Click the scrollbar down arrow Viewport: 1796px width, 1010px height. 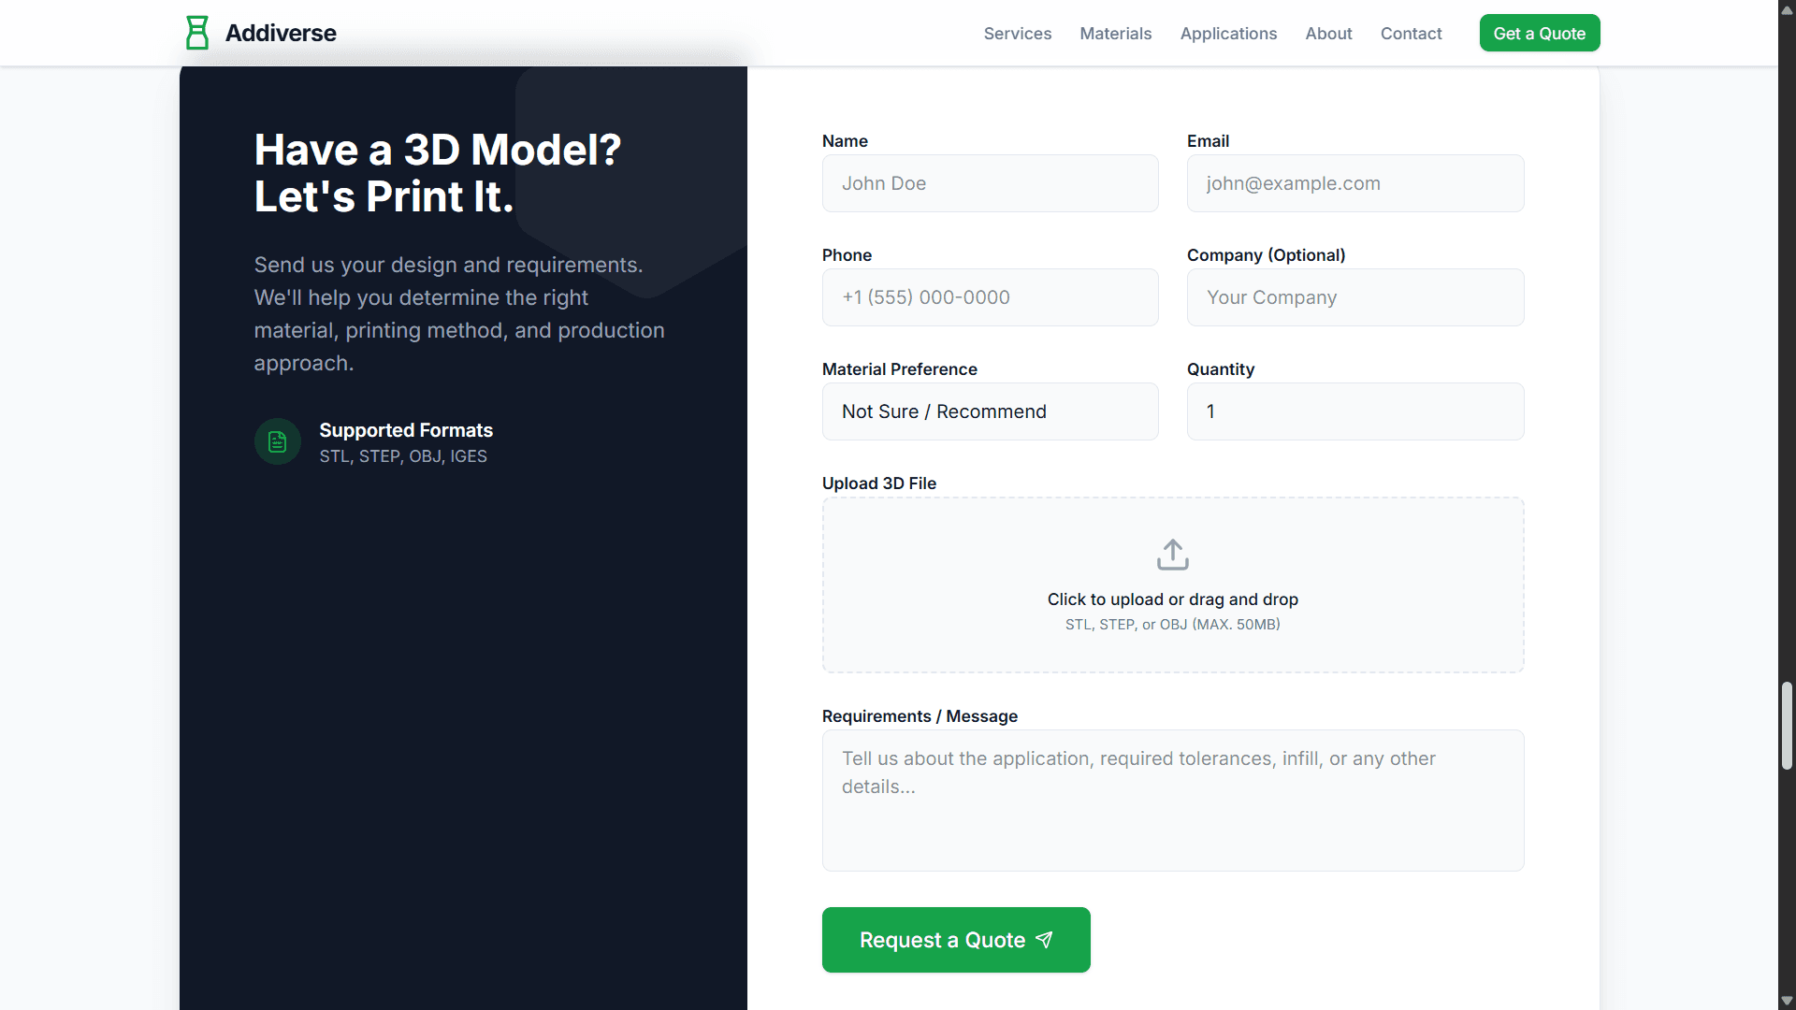point(1787,1001)
